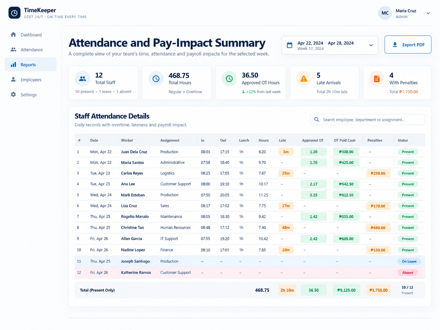This screenshot has height=330, width=440.
Task: Click the Human Resources assignment cell
Action: [x=175, y=228]
